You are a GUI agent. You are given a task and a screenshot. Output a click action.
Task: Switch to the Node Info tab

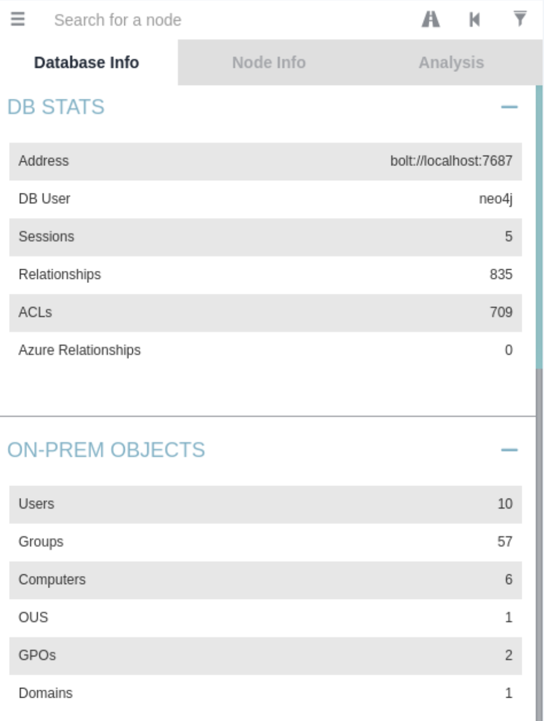[x=269, y=62]
